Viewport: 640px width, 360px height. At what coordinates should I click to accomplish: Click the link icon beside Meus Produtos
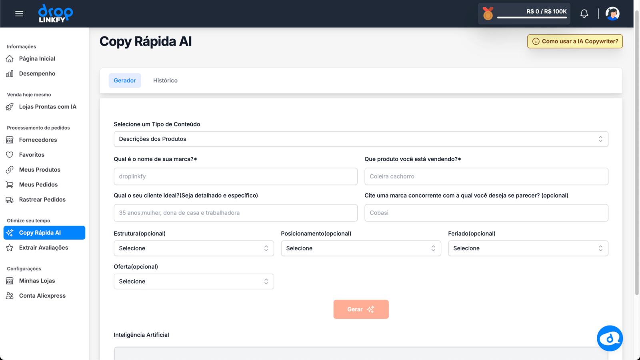tap(10, 170)
